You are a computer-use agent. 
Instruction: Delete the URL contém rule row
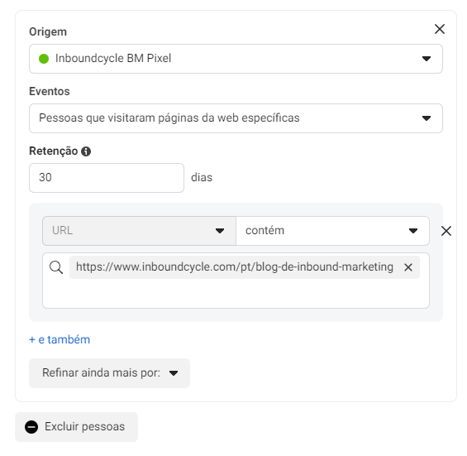pos(446,231)
